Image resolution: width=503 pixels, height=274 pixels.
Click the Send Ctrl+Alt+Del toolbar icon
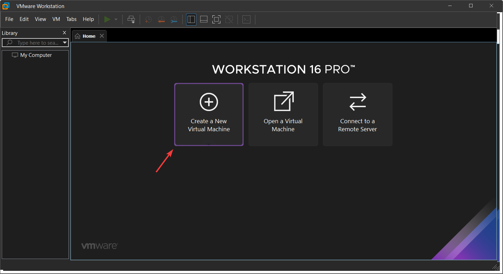coord(131,20)
